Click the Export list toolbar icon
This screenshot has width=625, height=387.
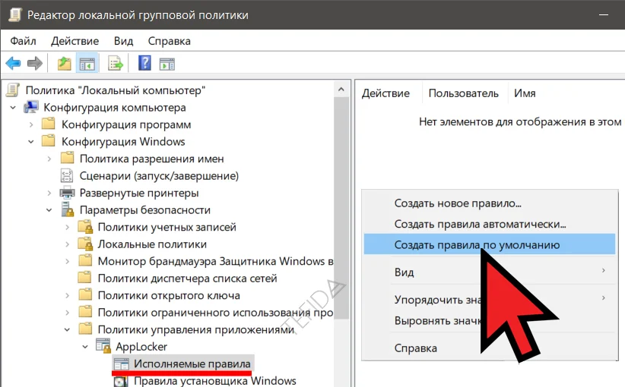tap(116, 64)
